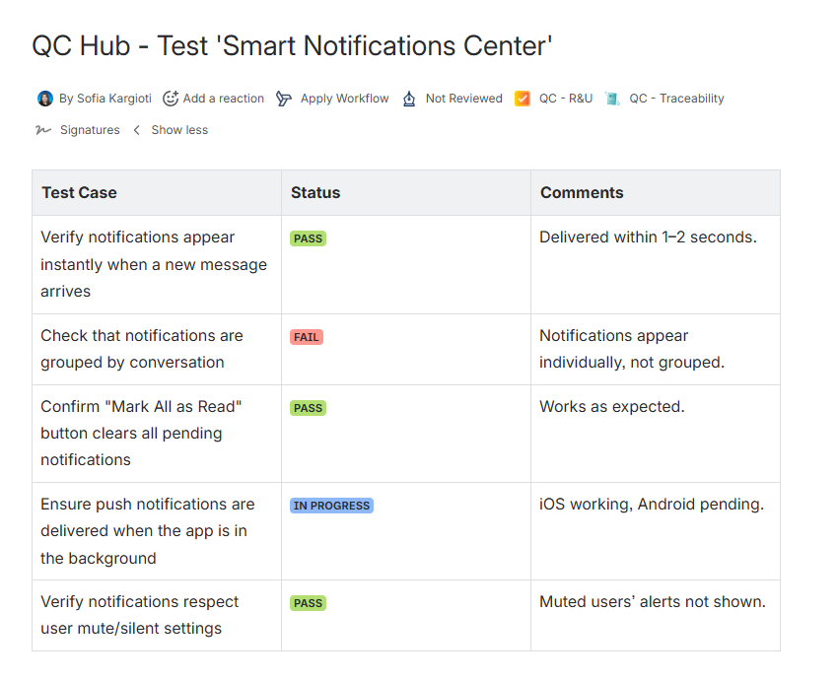Viewport: 838px width, 680px height.
Task: Select the Test Case column header
Action: point(79,193)
